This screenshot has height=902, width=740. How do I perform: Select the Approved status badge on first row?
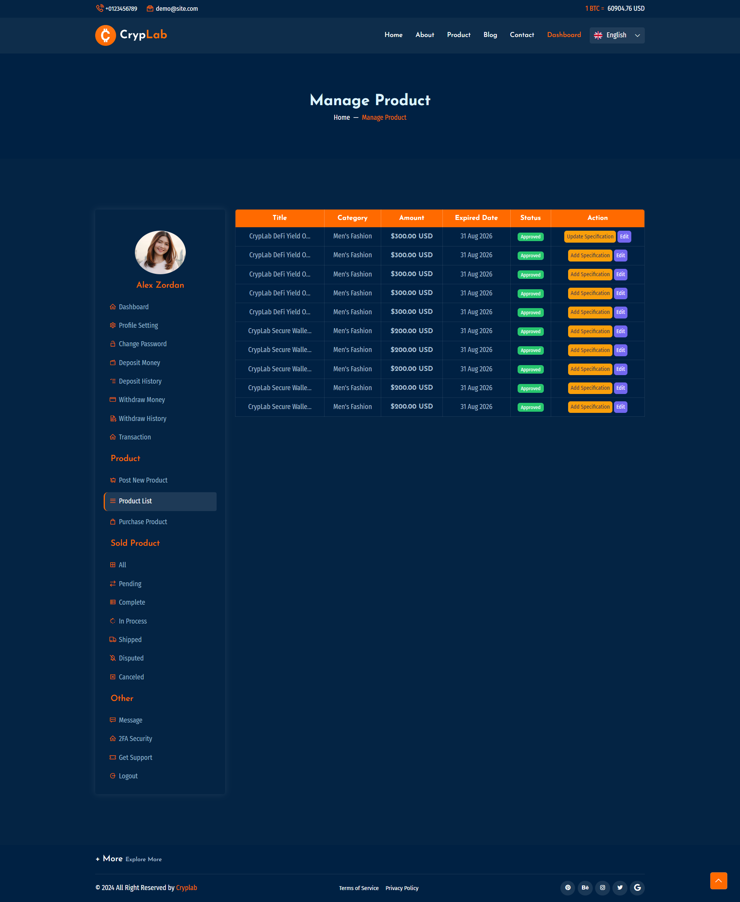pos(530,236)
